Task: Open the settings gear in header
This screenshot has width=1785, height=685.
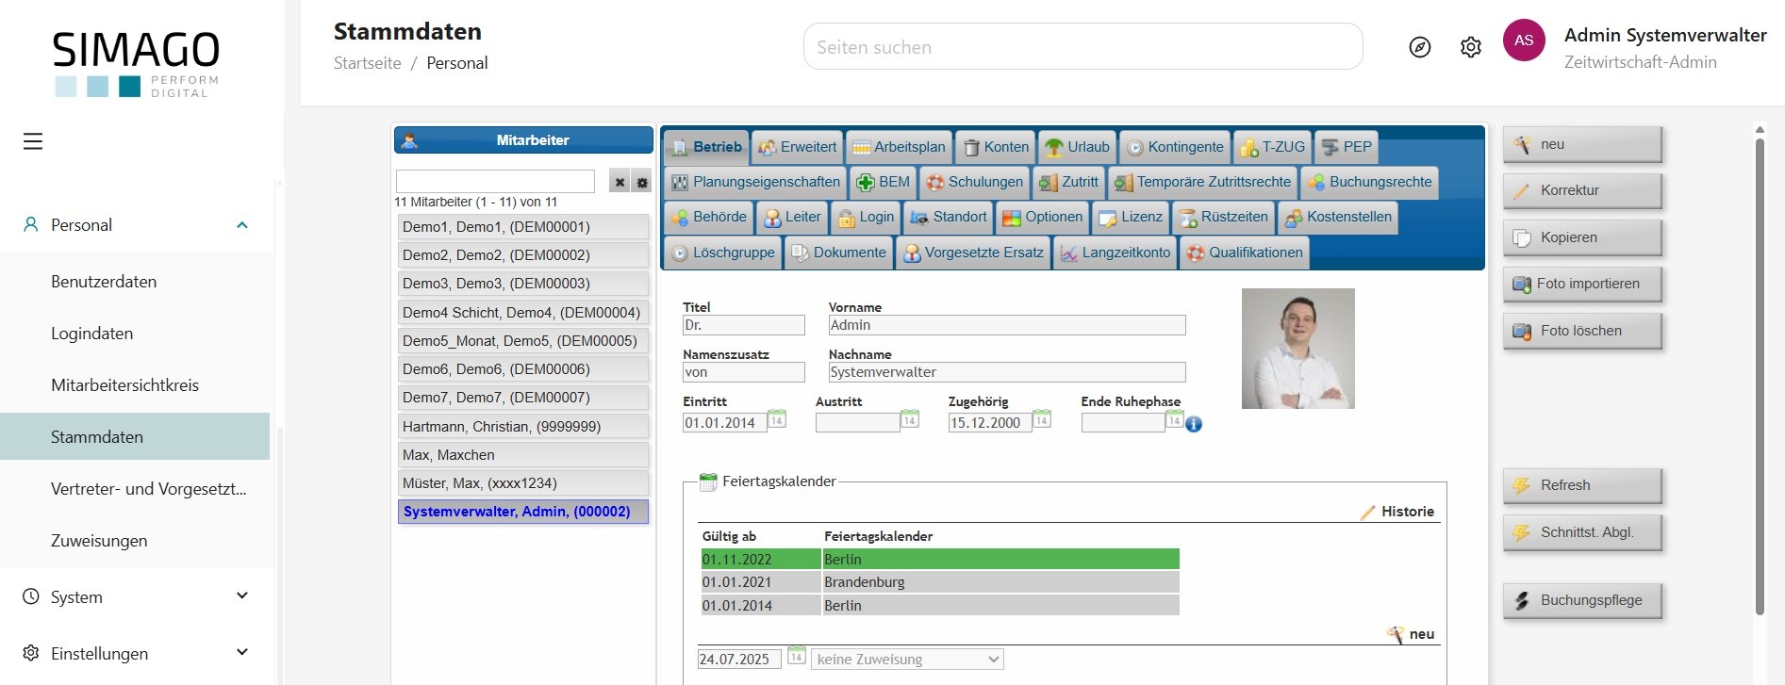Action: pos(1471,47)
